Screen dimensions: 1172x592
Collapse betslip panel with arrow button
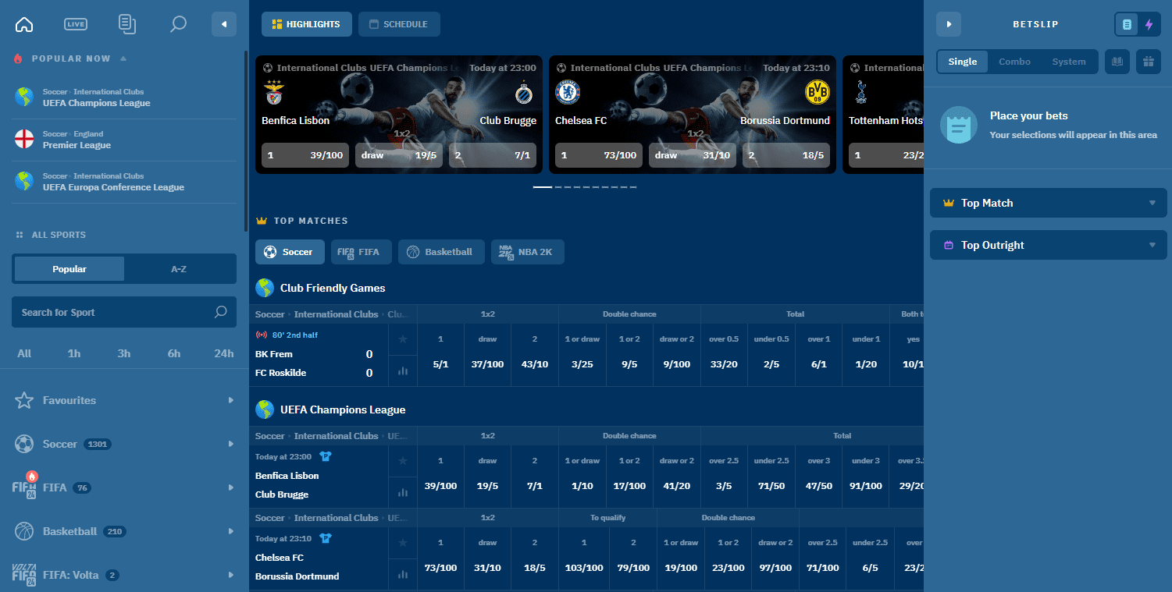[x=949, y=24]
